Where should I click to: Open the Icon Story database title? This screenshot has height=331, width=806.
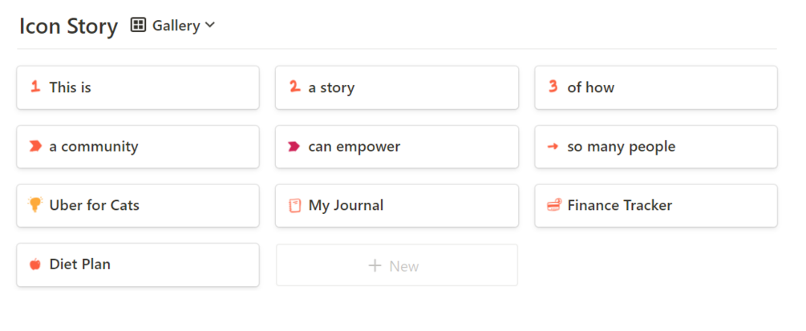[x=68, y=26]
